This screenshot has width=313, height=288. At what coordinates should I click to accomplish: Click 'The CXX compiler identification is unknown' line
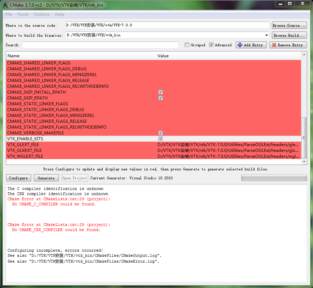(x=58, y=194)
